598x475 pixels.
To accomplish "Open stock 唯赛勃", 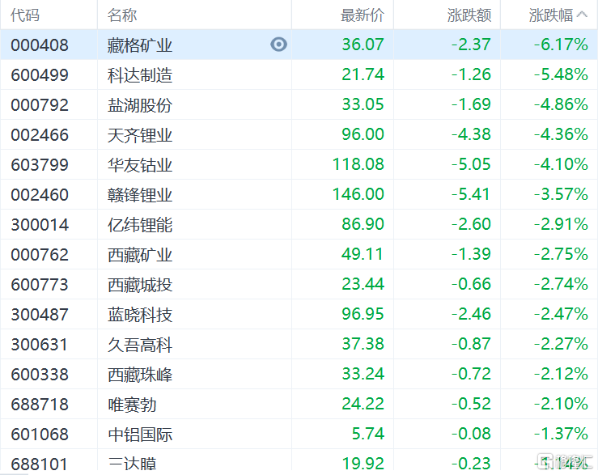I will (x=132, y=405).
